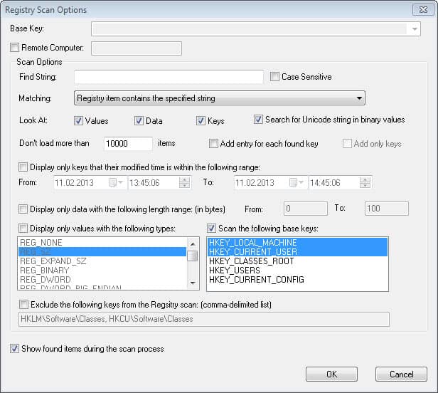
Task: Click the excluded keys list text field
Action: (x=204, y=319)
